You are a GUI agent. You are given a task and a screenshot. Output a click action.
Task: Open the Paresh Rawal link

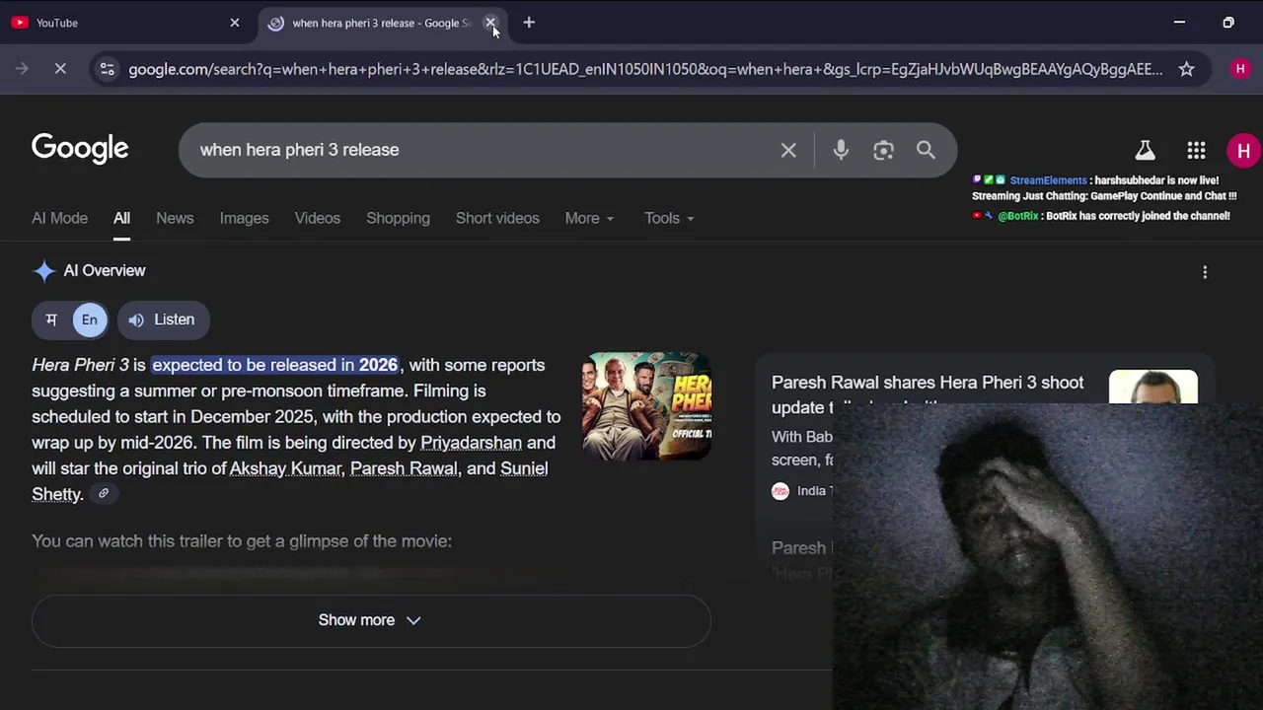point(404,468)
